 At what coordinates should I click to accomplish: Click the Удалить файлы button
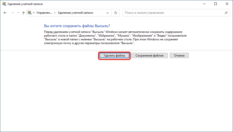[x=114, y=56]
